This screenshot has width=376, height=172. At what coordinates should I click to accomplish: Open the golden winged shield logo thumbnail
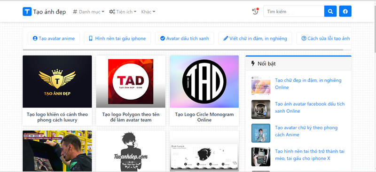coord(57,82)
